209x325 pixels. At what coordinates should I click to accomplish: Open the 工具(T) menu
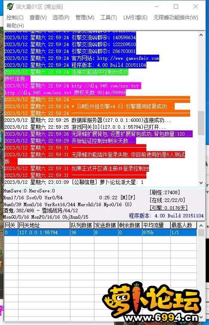109,17
